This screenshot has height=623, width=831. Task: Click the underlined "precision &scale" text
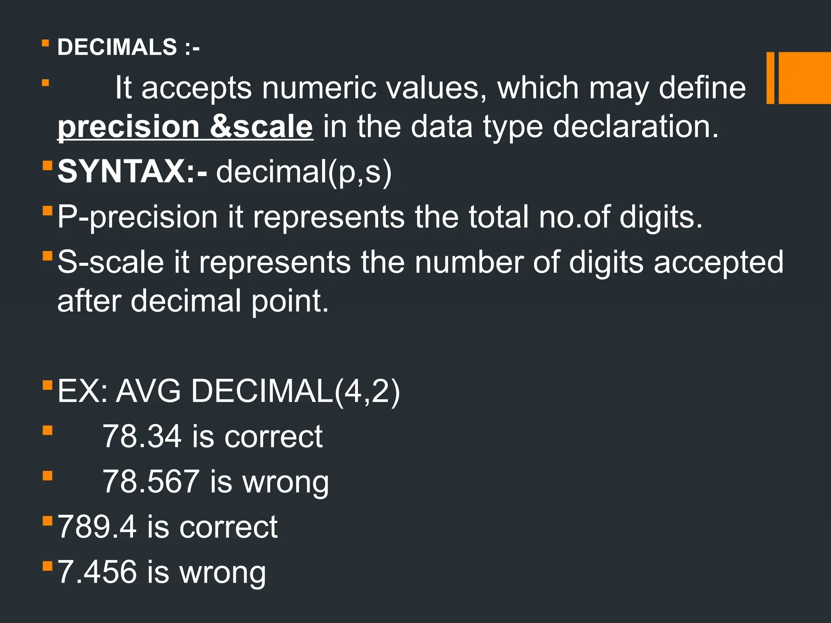click(x=185, y=127)
